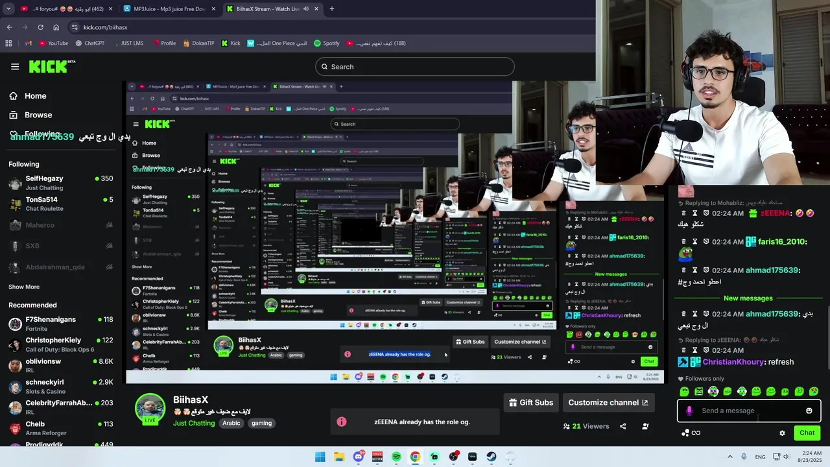Open Customize channel
The image size is (830, 467).
pyautogui.click(x=608, y=402)
